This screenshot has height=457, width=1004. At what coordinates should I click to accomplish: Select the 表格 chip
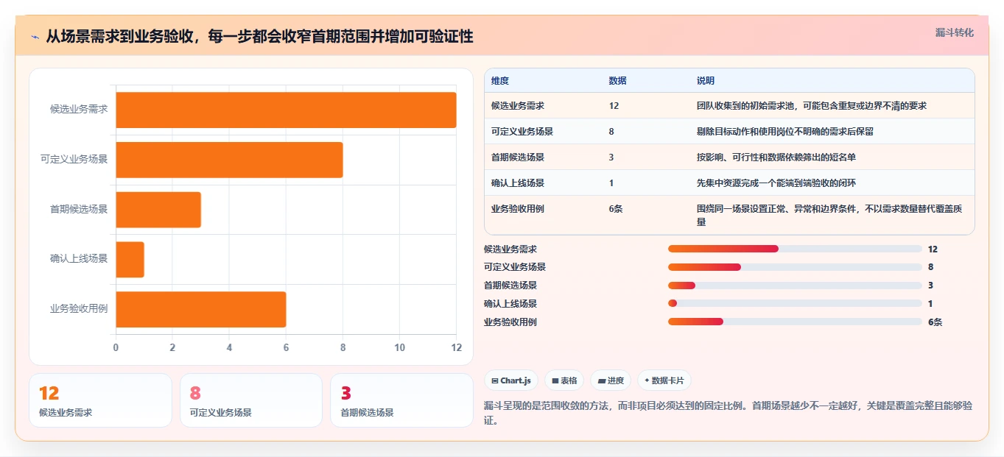(564, 380)
